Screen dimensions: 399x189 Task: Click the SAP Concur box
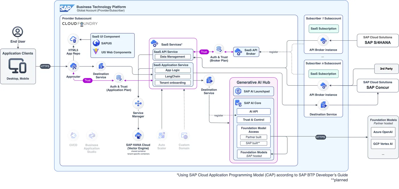[378, 85]
